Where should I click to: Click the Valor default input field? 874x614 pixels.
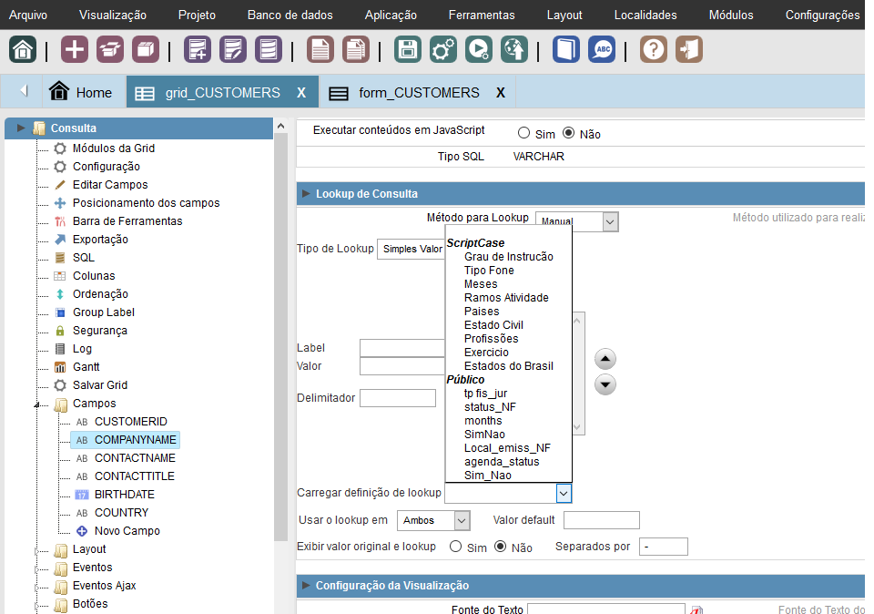pos(601,520)
